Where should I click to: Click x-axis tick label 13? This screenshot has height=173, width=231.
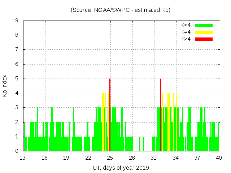[23, 158]
